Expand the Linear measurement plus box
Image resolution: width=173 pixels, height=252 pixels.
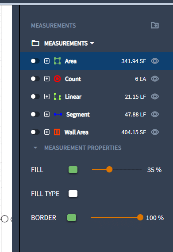coord(47,96)
